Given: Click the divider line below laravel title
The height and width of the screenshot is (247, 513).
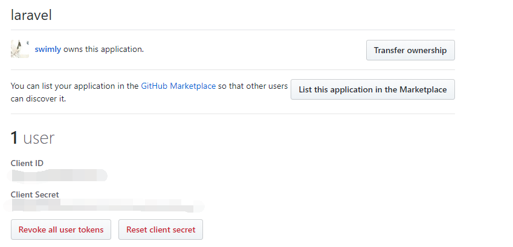Looking at the screenshot, I should click(233, 30).
